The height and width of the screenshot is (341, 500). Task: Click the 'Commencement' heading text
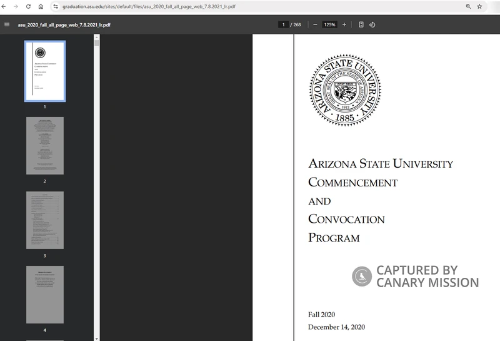[352, 182]
